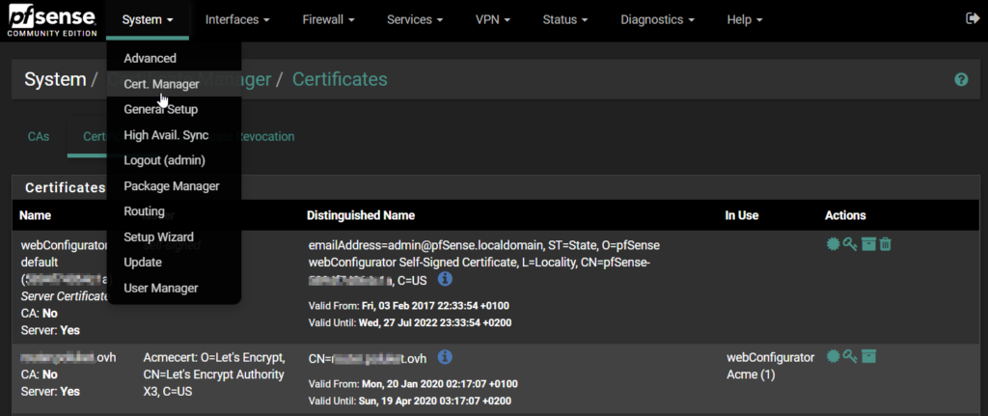The image size is (988, 416).
Task: Show info icon next to C=US distinguished name
Action: tap(445, 279)
